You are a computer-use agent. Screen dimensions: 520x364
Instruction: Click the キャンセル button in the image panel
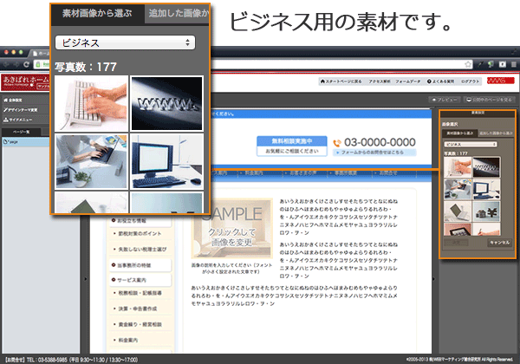coord(497,244)
